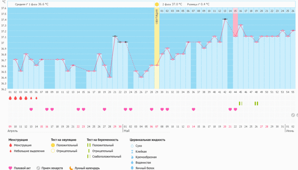
Task: Click the peak 37.4 temperature point
Action: [225, 19]
